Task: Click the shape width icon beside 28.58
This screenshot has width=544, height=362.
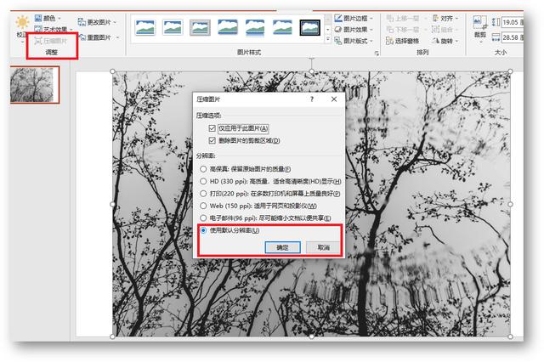Action: 496,37
